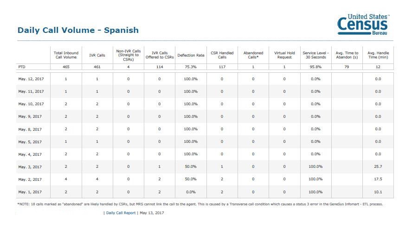The image size is (412, 228).
Task: Select the Deflection Rate column header
Action: [191, 55]
